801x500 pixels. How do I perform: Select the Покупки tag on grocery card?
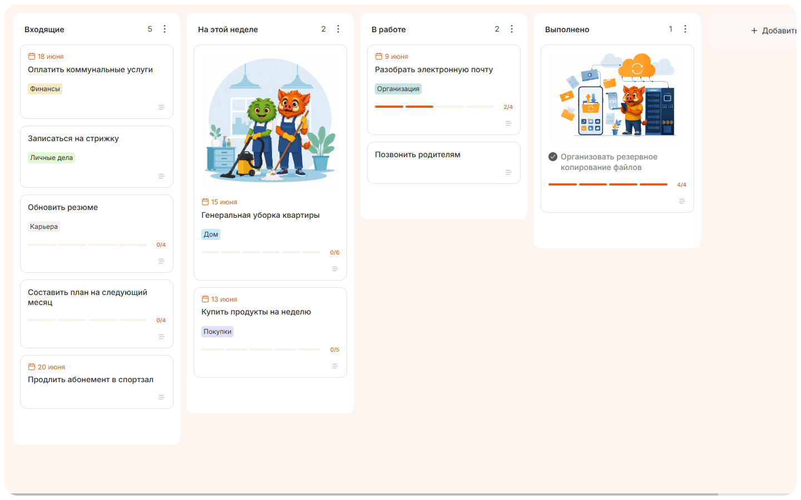(217, 332)
